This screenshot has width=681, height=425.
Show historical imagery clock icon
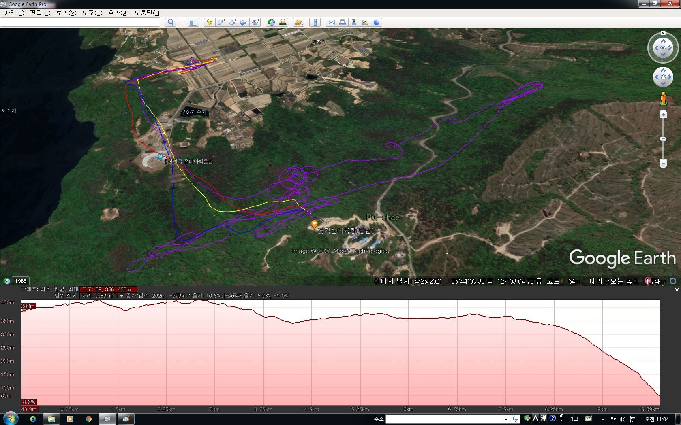[x=271, y=22]
